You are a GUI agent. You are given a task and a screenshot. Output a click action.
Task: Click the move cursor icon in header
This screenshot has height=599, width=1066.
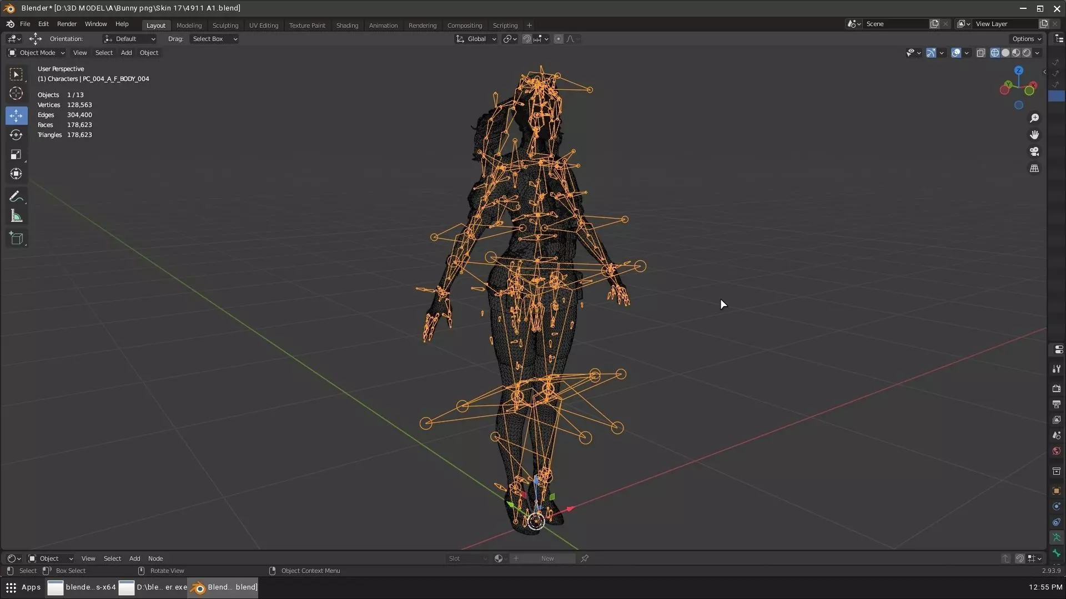(x=35, y=39)
